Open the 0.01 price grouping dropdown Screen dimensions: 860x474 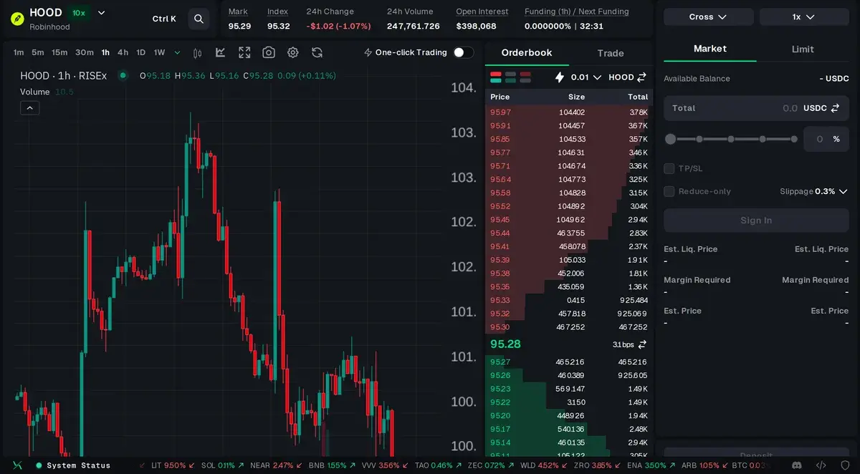(586, 77)
